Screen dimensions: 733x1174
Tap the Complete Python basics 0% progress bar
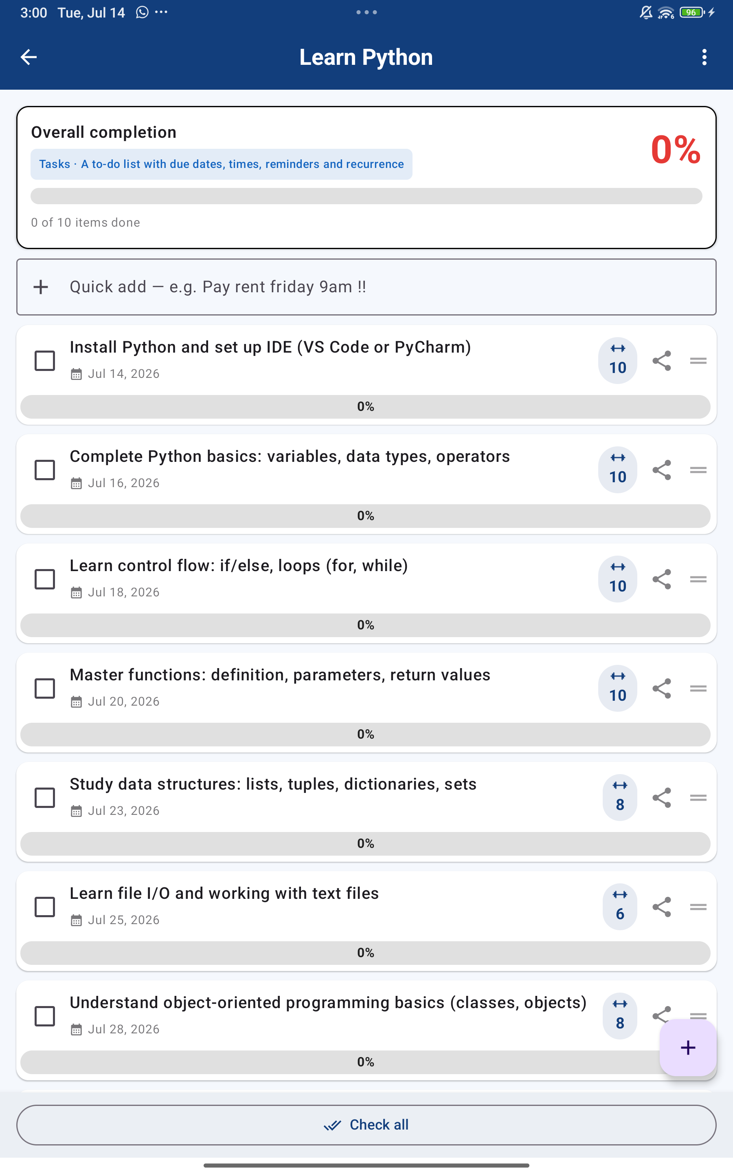(x=365, y=516)
